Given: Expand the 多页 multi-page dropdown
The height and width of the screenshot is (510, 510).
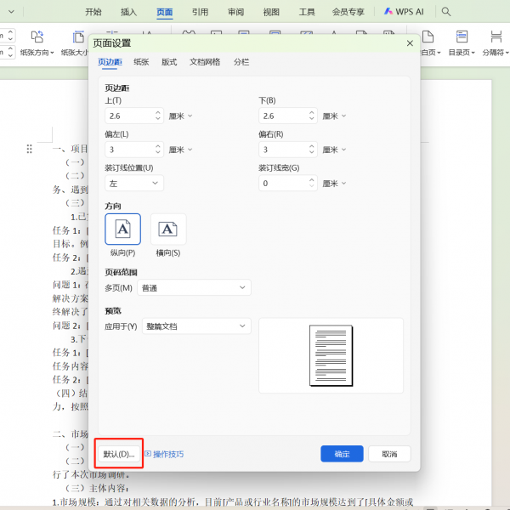Looking at the screenshot, I should [194, 288].
